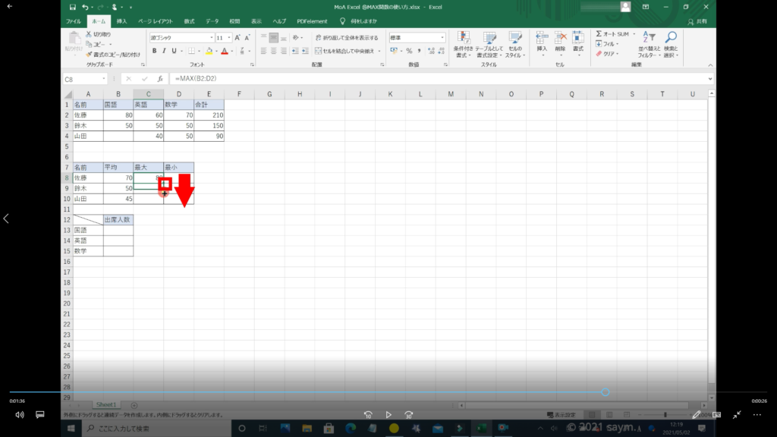The image size is (777, 437).
Task: Click the percent style icon
Action: 408,51
